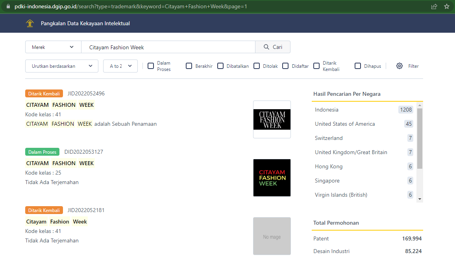
Task: Click application number DID2022053127
Action: (83, 152)
